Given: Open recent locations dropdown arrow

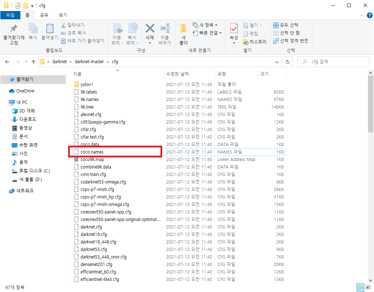Looking at the screenshot, I should tap(26, 62).
